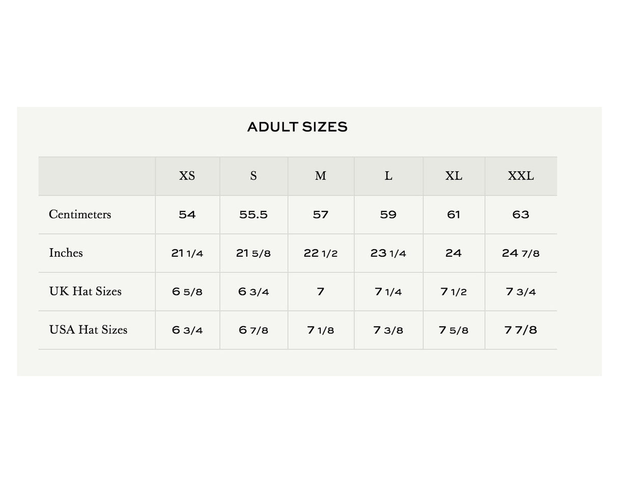618x483 pixels.
Task: Select the Inches row label
Action: pyautogui.click(x=66, y=253)
